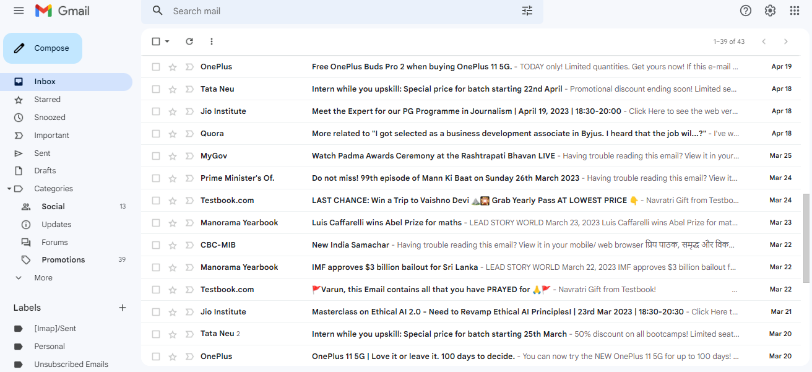Star the Quora email
The image size is (812, 372).
coord(173,134)
